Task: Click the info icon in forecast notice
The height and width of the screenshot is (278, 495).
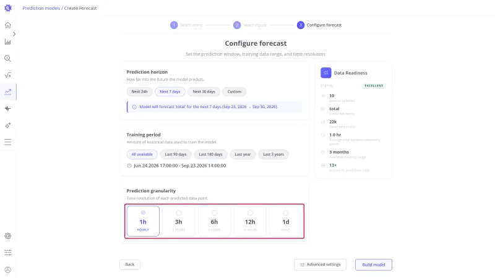Action: tap(134, 107)
